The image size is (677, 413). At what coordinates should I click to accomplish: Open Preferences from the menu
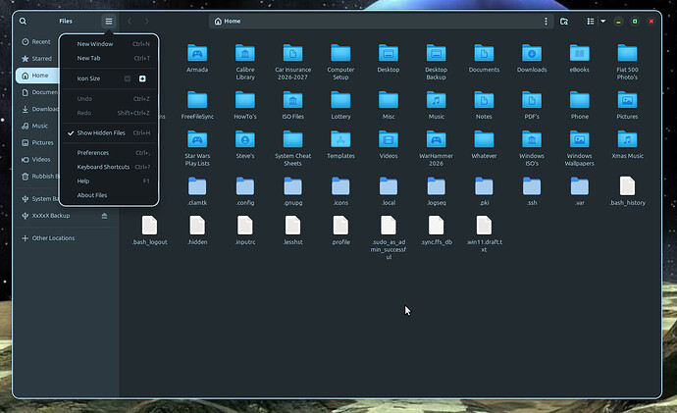[x=93, y=153]
